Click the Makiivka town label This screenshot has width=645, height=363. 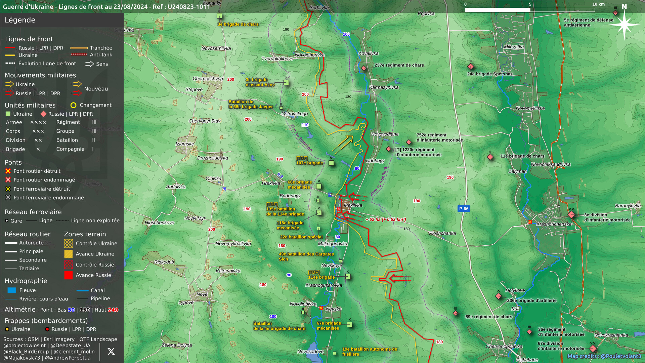click(x=353, y=205)
